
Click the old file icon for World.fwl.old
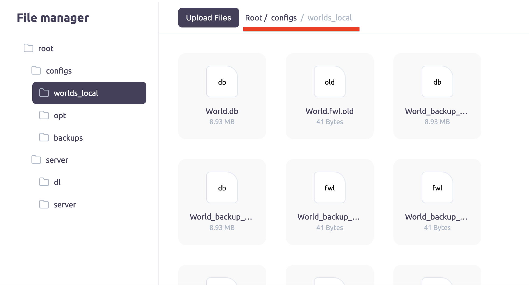329,82
